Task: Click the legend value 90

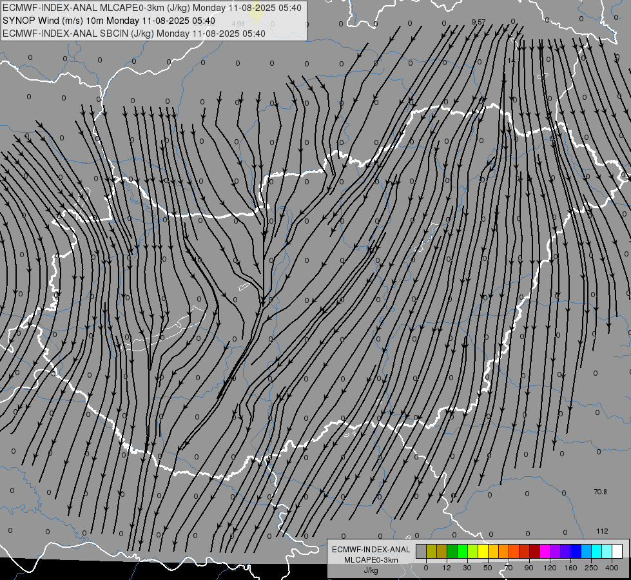Action: [x=529, y=568]
